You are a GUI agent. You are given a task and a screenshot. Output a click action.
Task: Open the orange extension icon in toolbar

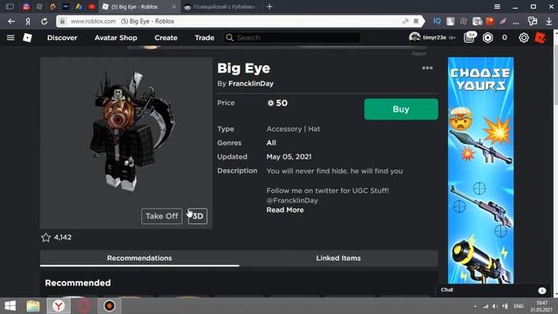point(490,21)
